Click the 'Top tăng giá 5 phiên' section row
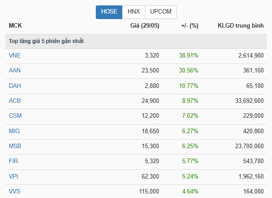272x198 pixels. click(x=136, y=41)
